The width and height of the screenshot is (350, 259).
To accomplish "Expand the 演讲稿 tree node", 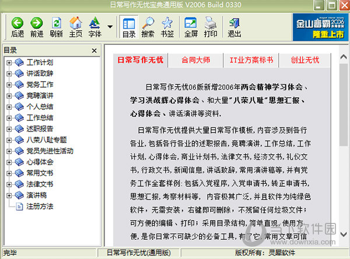I will click(x=9, y=196).
